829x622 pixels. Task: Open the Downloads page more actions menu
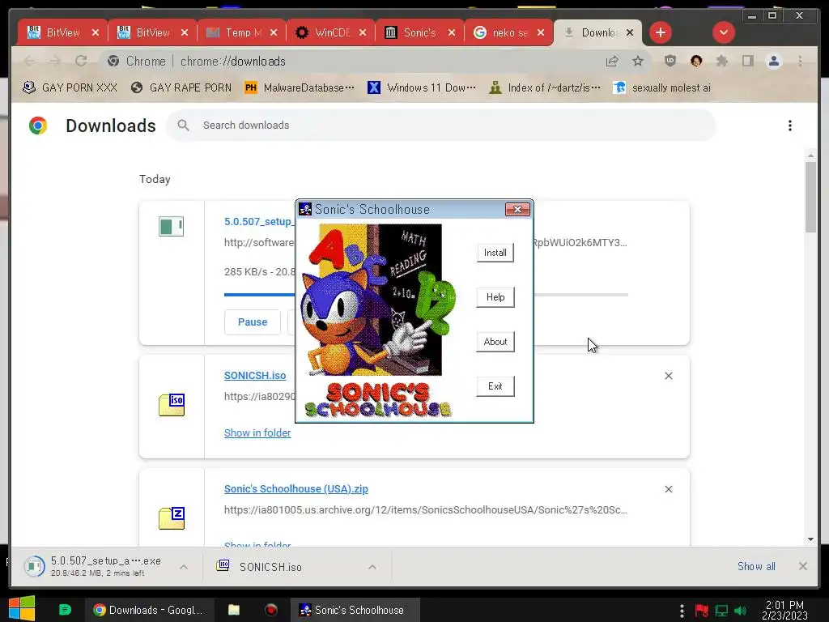point(790,126)
